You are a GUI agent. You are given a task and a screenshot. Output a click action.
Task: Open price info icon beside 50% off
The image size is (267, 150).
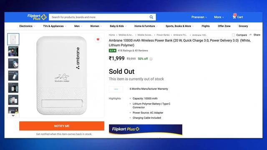(x=151, y=59)
